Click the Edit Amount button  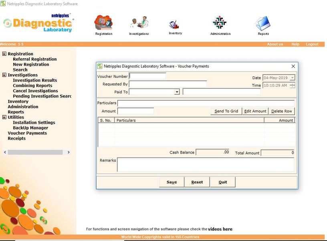click(255, 111)
